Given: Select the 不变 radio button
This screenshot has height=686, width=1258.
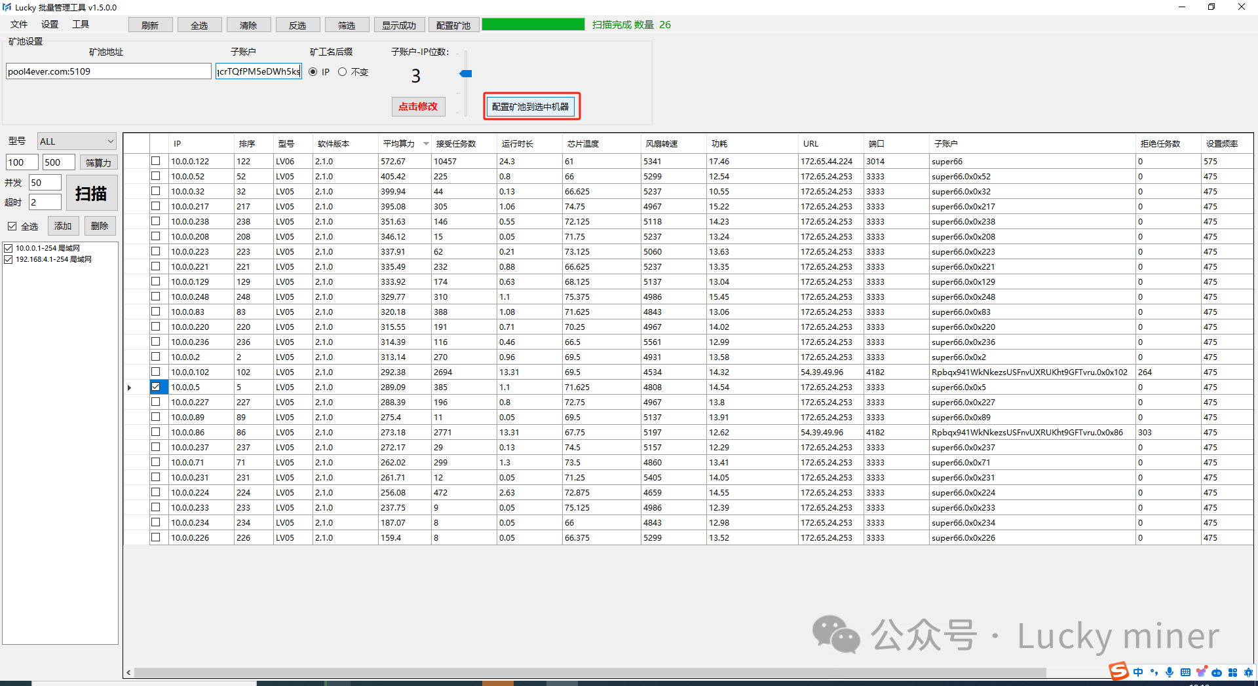Looking at the screenshot, I should tap(342, 72).
